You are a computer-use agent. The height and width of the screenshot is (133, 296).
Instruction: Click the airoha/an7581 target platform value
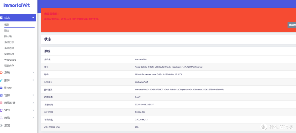coord(142,82)
